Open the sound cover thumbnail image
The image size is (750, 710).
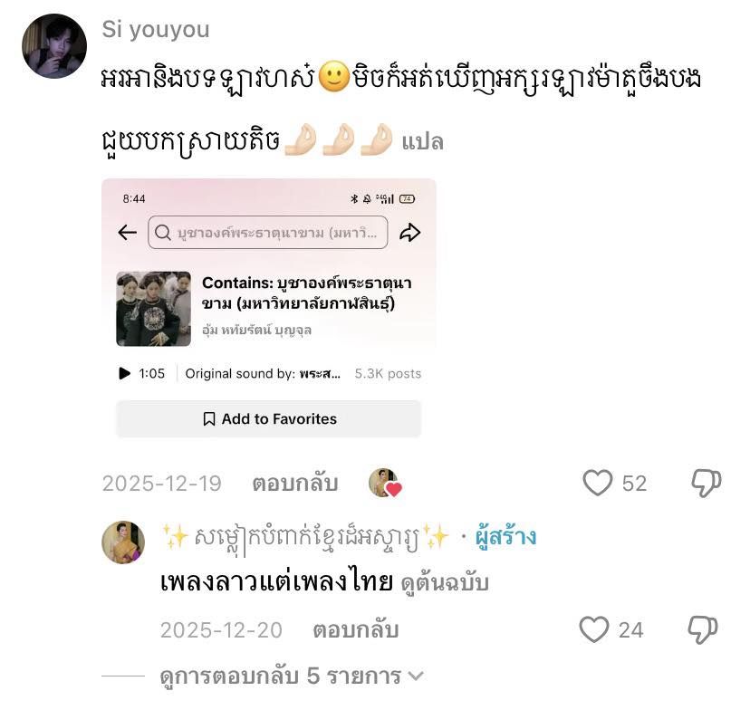coord(154,309)
